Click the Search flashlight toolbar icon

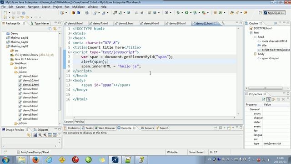tap(237, 13)
